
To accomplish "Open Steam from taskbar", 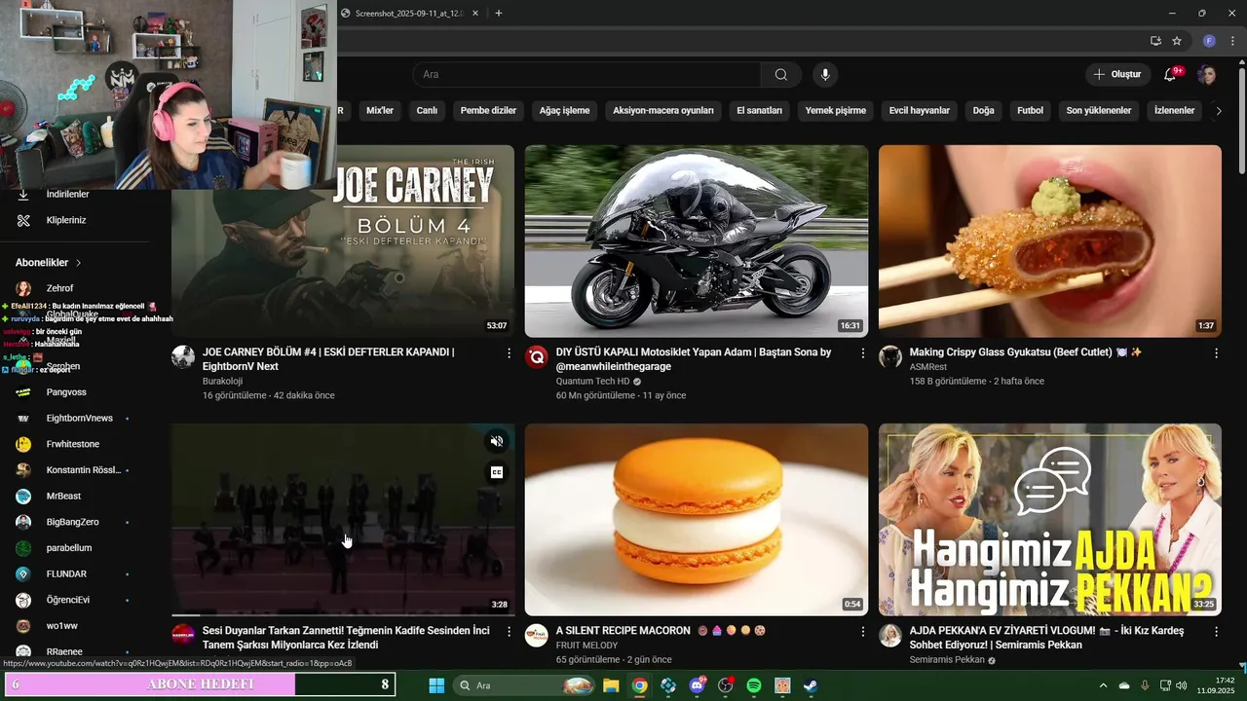I will (811, 685).
